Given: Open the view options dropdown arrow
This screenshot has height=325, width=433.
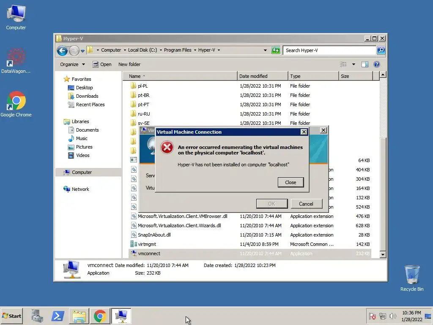Looking at the screenshot, I should (354, 64).
